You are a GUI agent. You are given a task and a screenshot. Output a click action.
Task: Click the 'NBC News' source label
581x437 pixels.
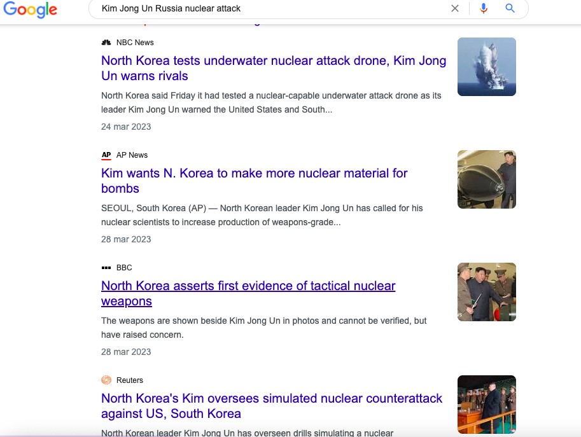[135, 43]
